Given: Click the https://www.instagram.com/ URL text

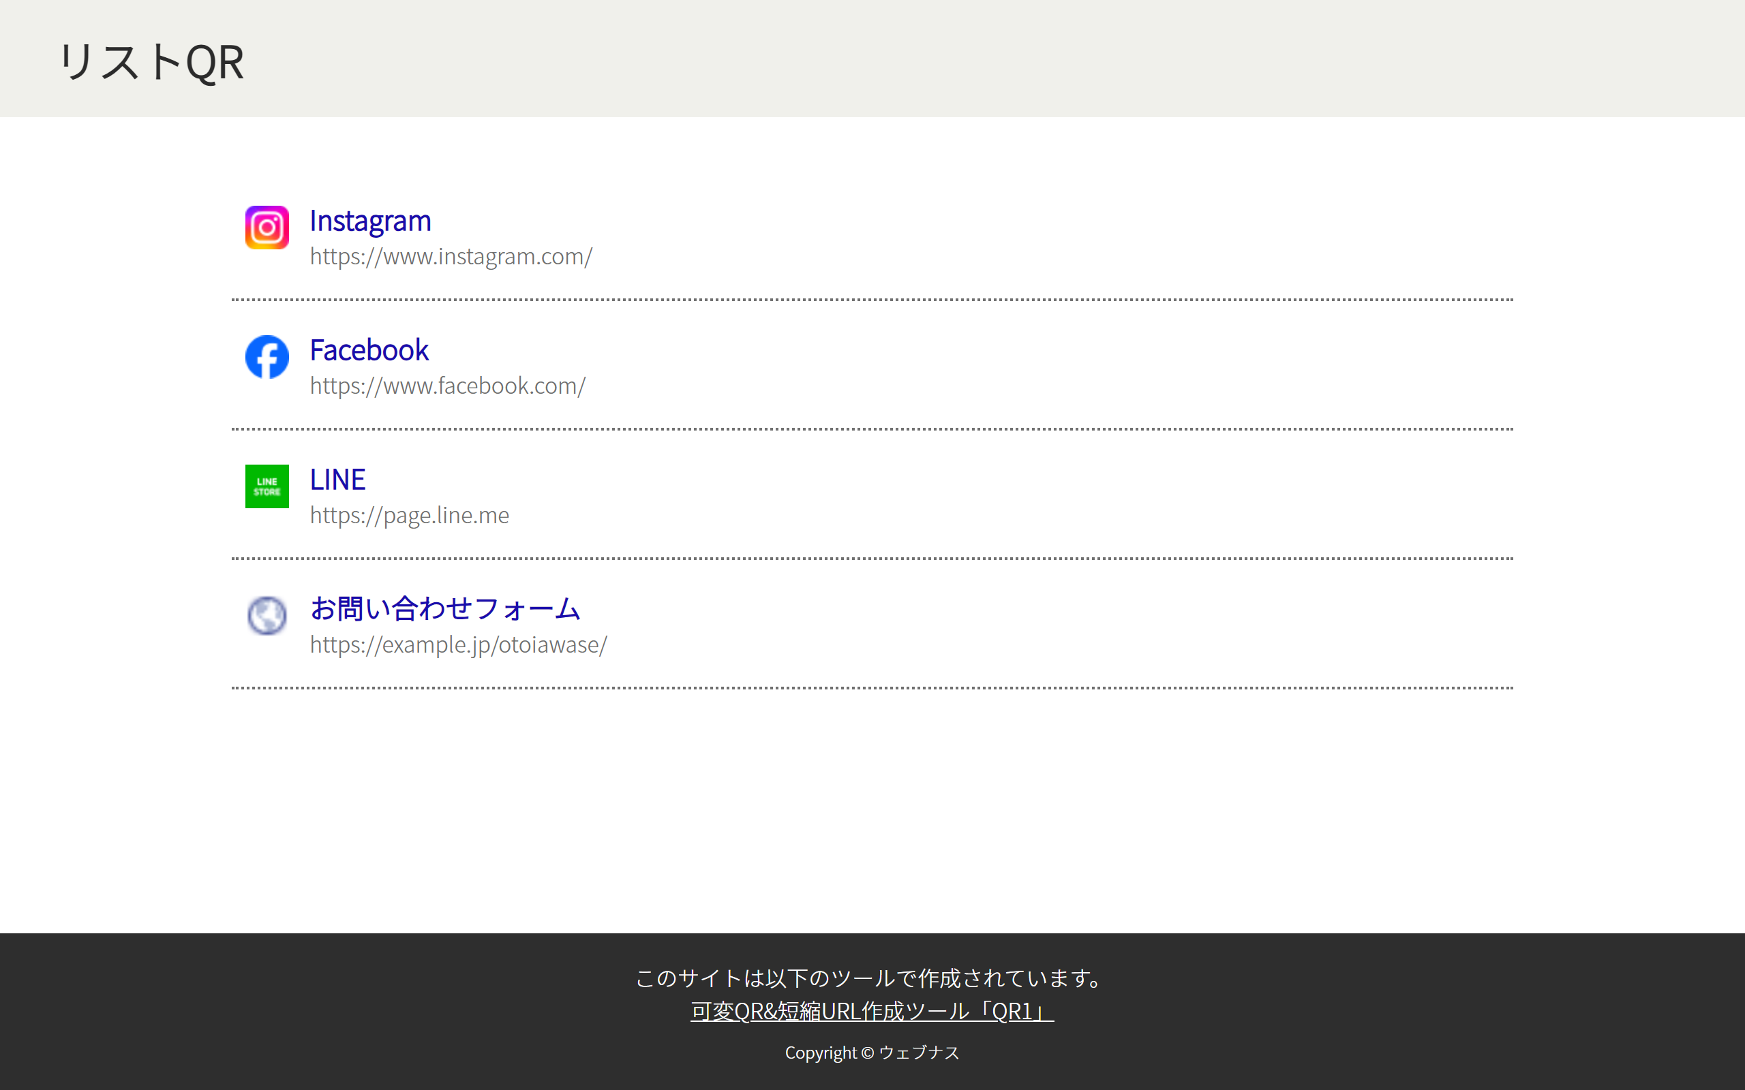Looking at the screenshot, I should (x=451, y=257).
